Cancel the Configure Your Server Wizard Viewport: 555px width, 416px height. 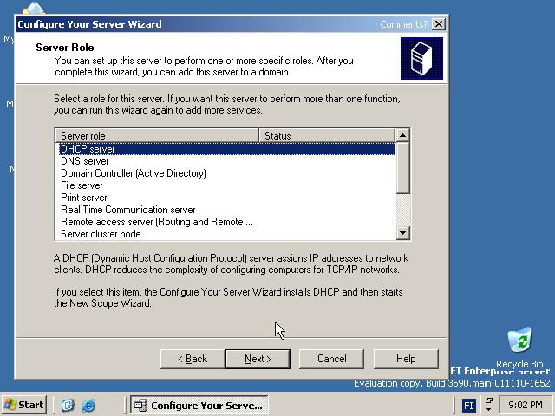[x=331, y=359]
